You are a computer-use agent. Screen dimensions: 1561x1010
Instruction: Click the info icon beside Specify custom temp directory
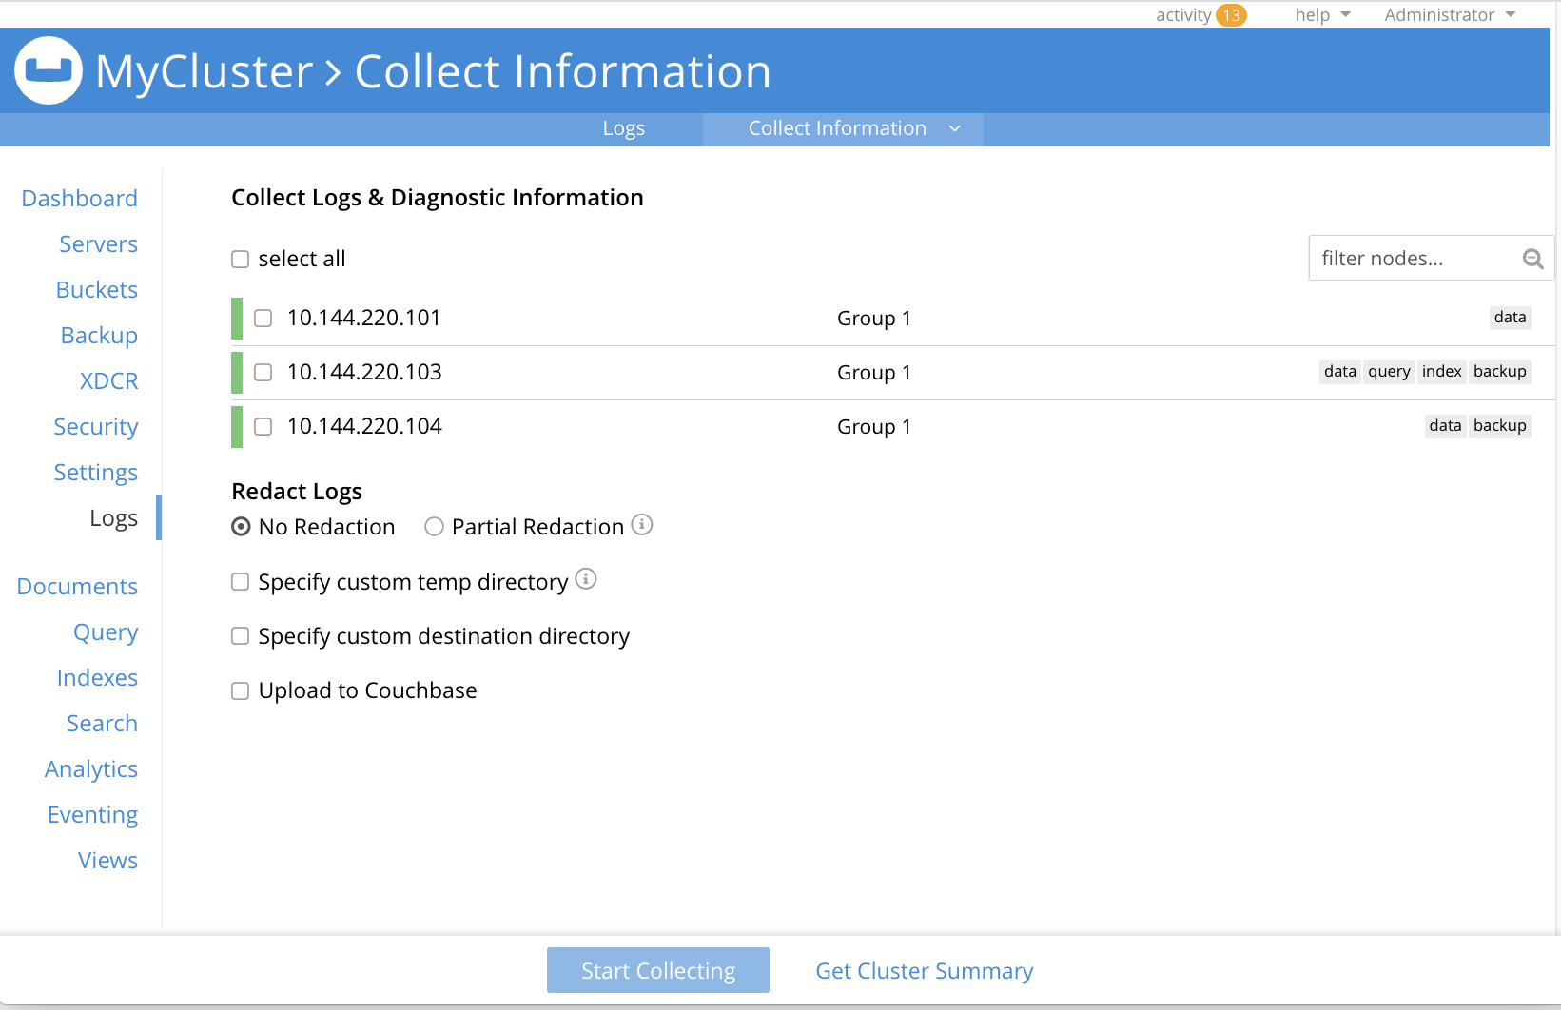pos(586,579)
